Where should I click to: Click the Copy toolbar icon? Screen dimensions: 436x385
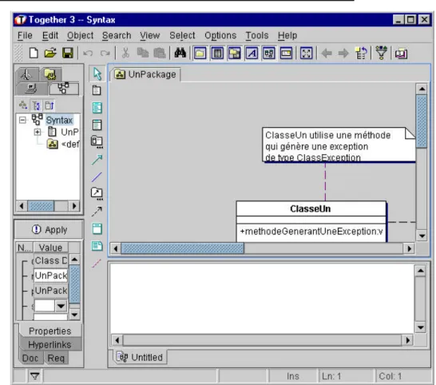coord(143,53)
